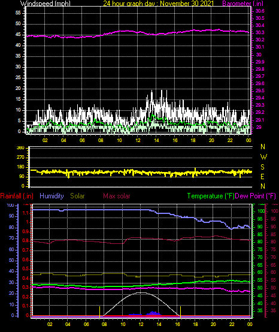Click the Temperature (°F) legend label
Screen dimensions: 279x332
point(211,196)
